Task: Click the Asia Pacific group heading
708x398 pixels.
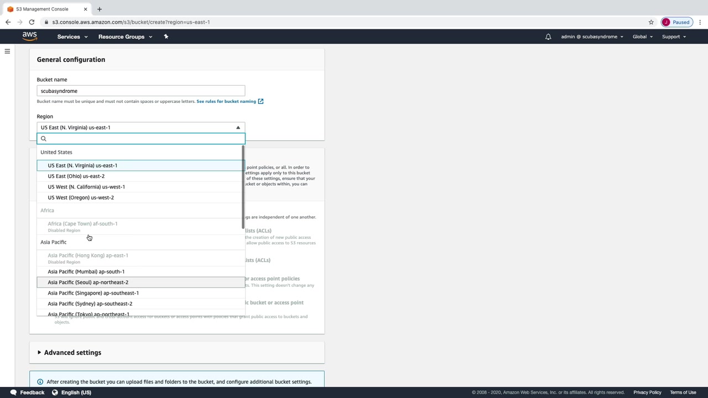Action: [53, 242]
